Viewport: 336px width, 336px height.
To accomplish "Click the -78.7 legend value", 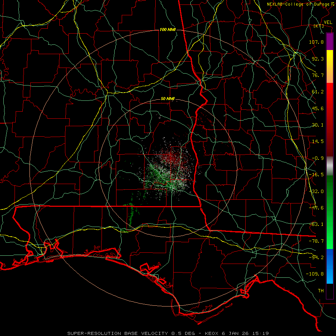I will coord(316,241).
